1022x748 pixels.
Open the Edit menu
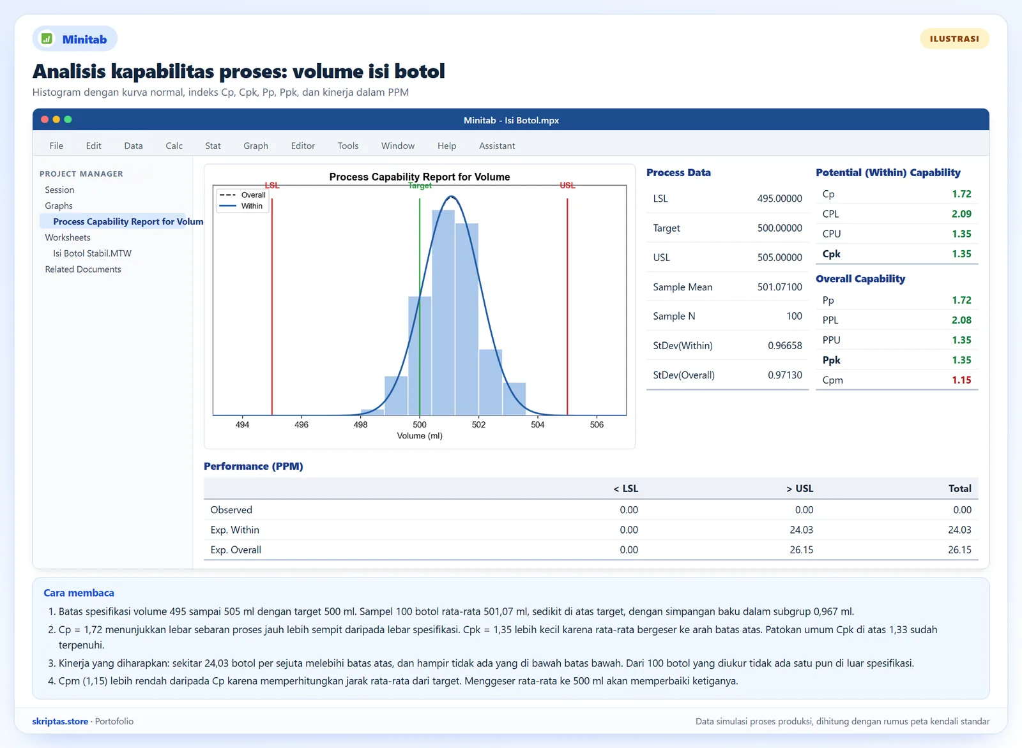point(93,146)
